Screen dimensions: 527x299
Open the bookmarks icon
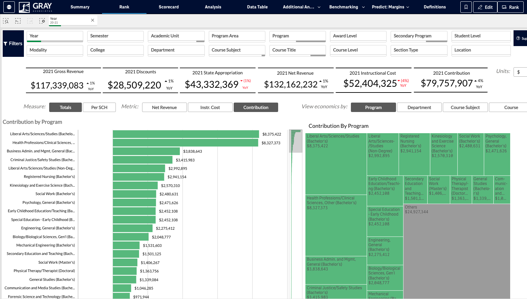coord(466,7)
